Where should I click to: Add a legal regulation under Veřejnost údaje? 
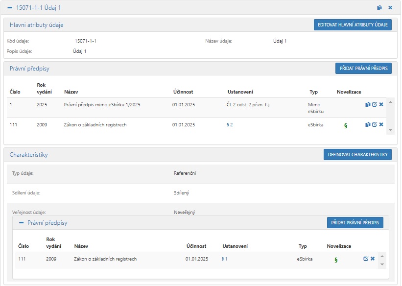[x=355, y=223]
